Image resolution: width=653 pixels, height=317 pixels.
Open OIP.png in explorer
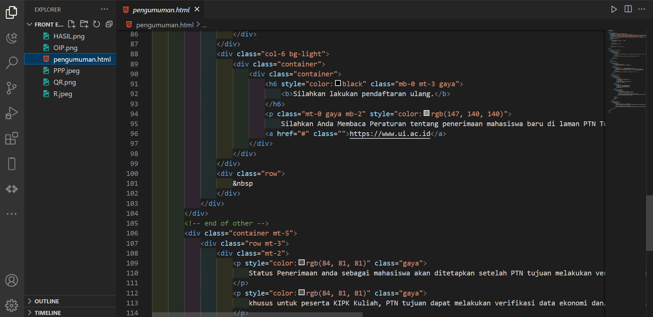tap(65, 48)
